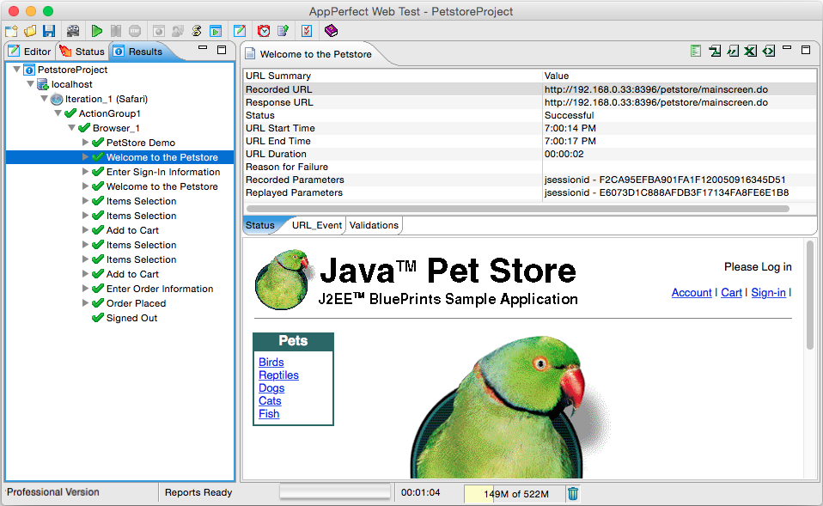Open help with the purple book icon
The image size is (823, 506).
coord(331,31)
